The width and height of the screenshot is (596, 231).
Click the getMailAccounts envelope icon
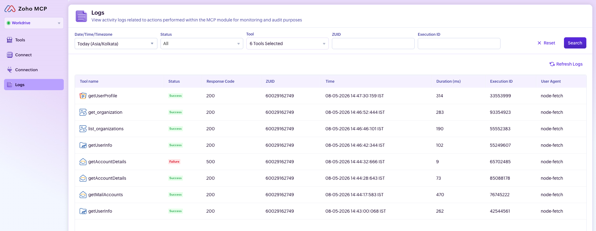click(83, 195)
